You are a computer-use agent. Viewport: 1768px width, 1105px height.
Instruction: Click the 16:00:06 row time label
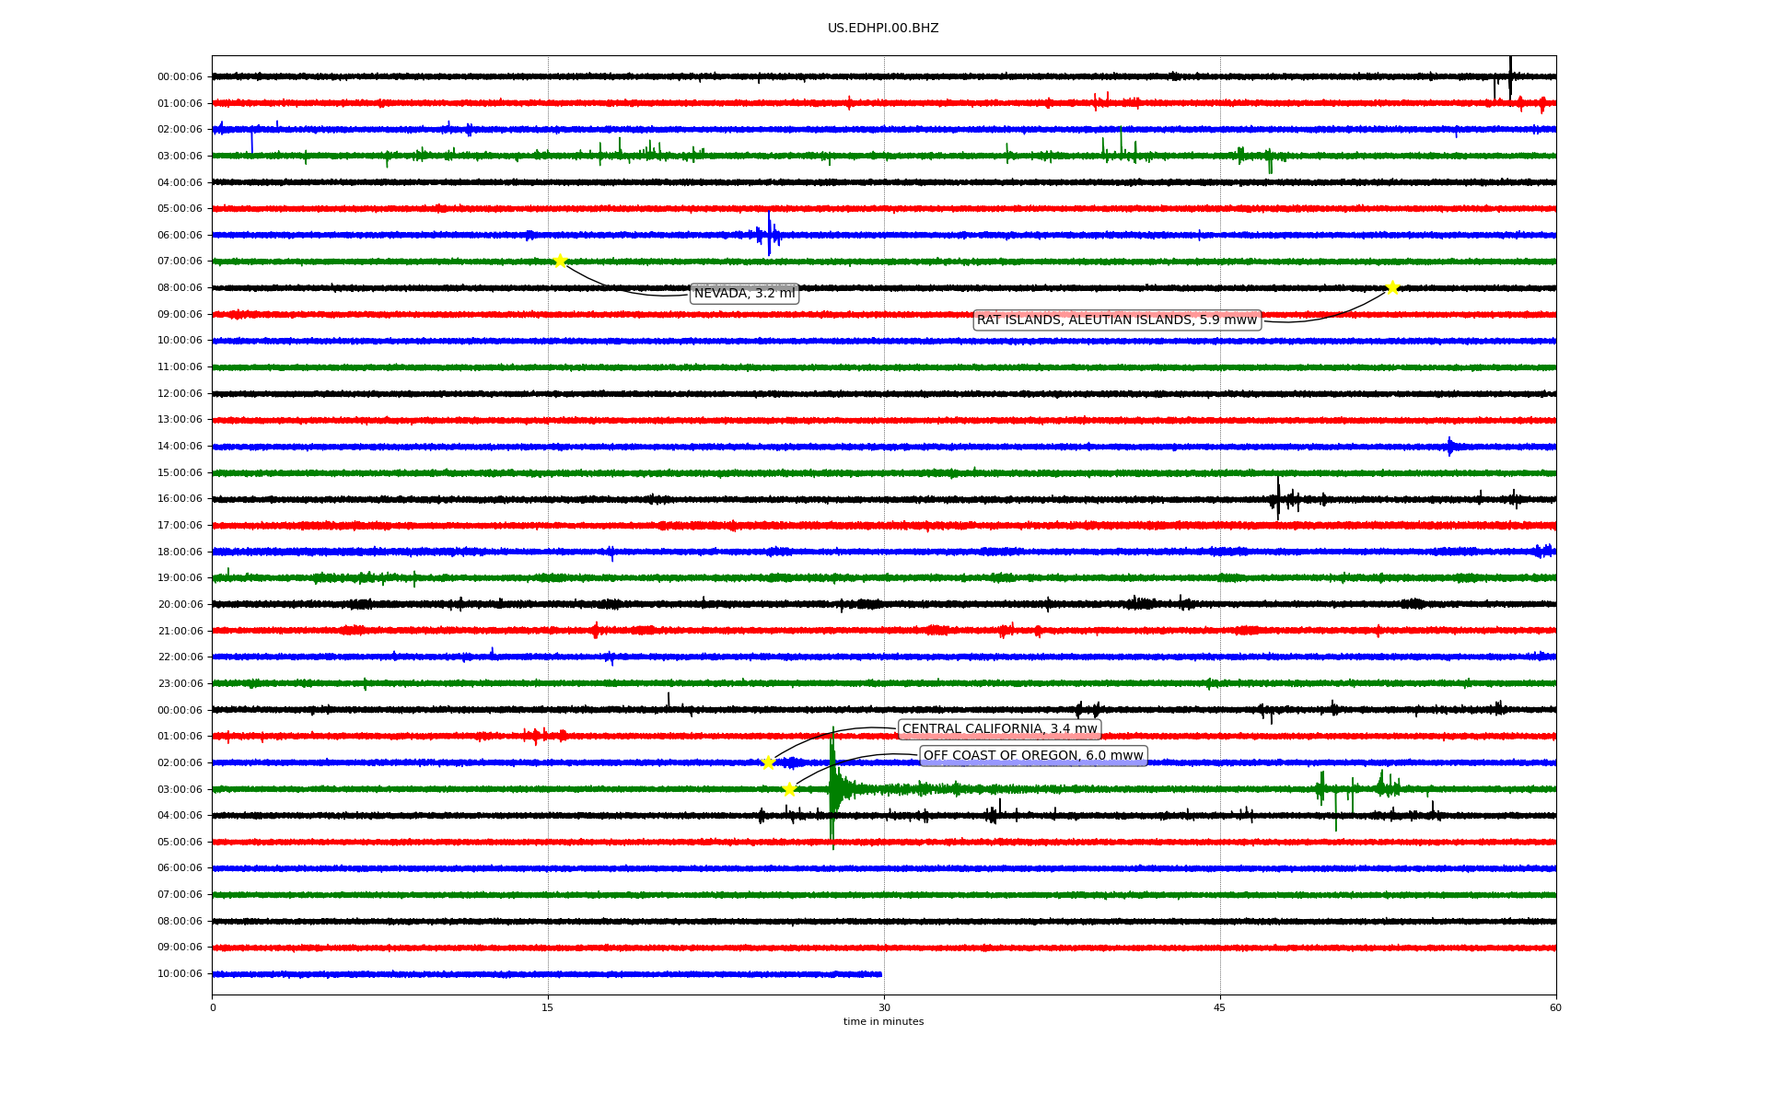tap(180, 499)
